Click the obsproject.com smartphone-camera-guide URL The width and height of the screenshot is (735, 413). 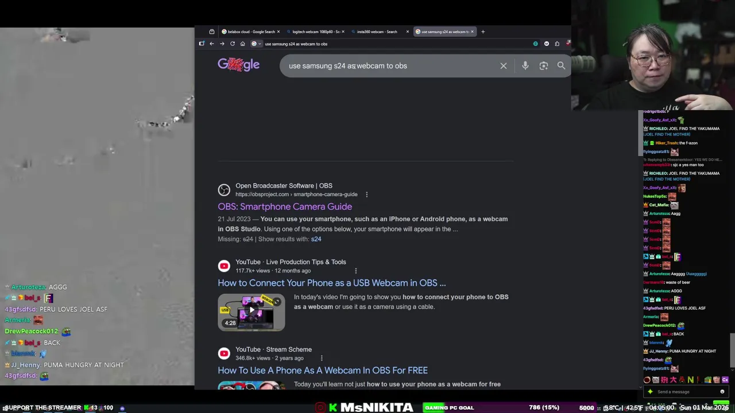pyautogui.click(x=296, y=194)
